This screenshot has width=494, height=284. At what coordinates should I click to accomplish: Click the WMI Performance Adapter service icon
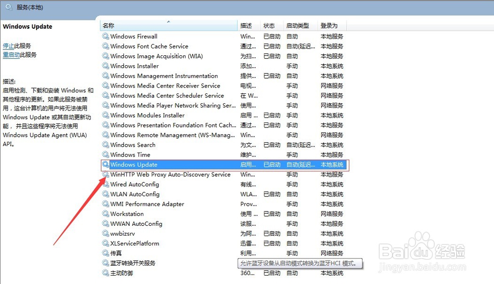pos(105,204)
